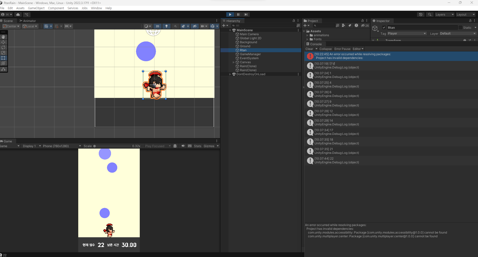Expand the animations folder in Project
478x257 pixels.
[307, 35]
